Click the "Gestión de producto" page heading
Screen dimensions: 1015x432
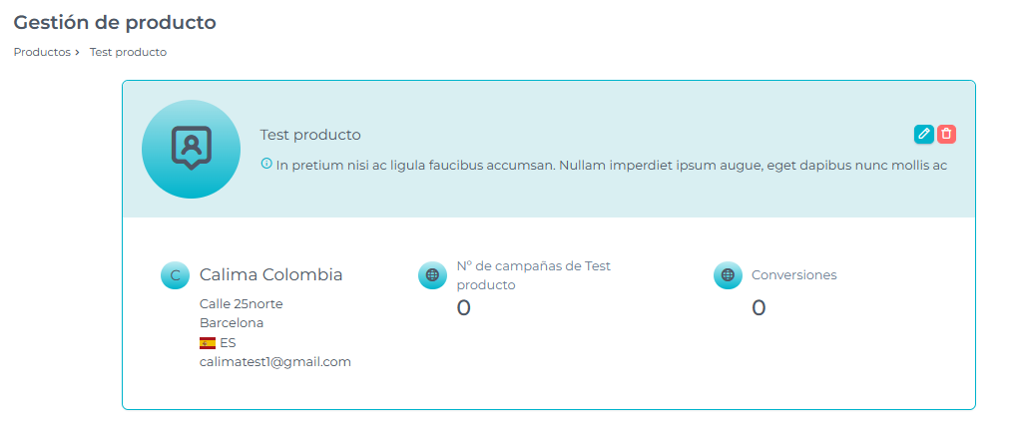115,22
